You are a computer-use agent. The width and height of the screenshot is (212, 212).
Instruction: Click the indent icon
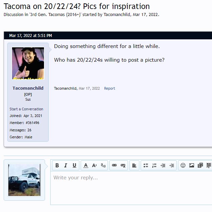pos(172,165)
